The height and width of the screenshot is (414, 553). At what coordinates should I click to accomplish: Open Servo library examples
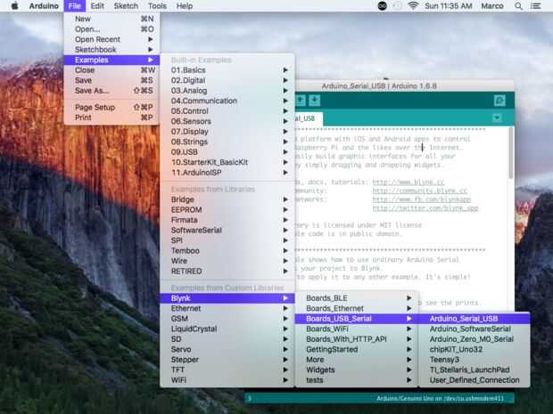(227, 349)
